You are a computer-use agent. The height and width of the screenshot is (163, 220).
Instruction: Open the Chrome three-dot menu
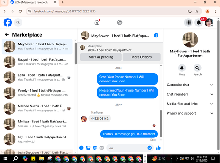point(215,11)
